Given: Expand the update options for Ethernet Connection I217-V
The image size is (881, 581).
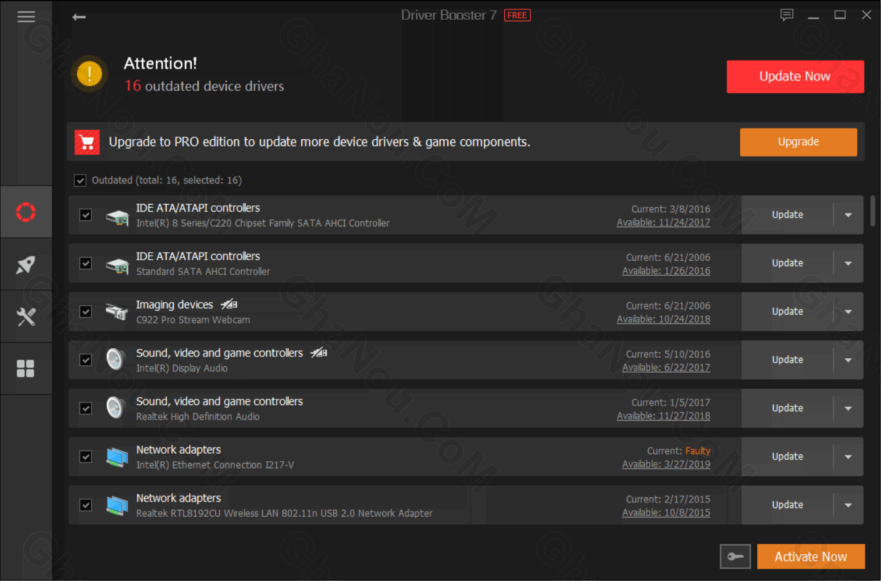Looking at the screenshot, I should (x=848, y=457).
